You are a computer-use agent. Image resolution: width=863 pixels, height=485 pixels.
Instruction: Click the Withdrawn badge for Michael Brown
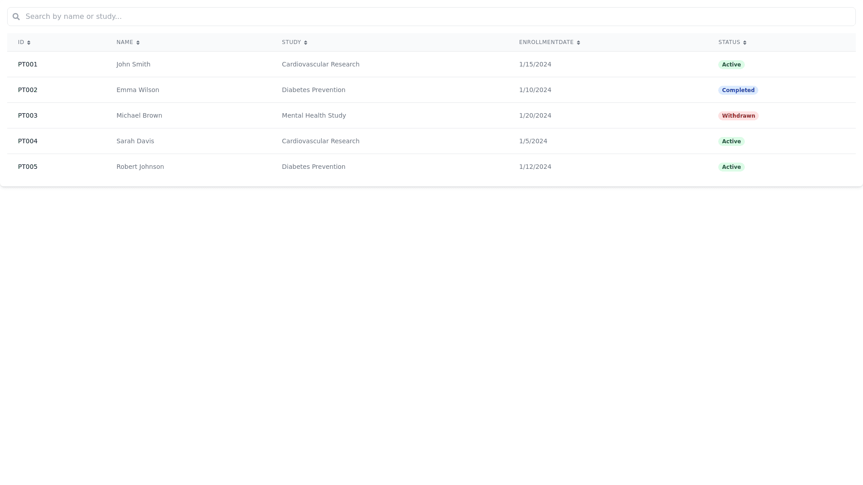tap(738, 116)
